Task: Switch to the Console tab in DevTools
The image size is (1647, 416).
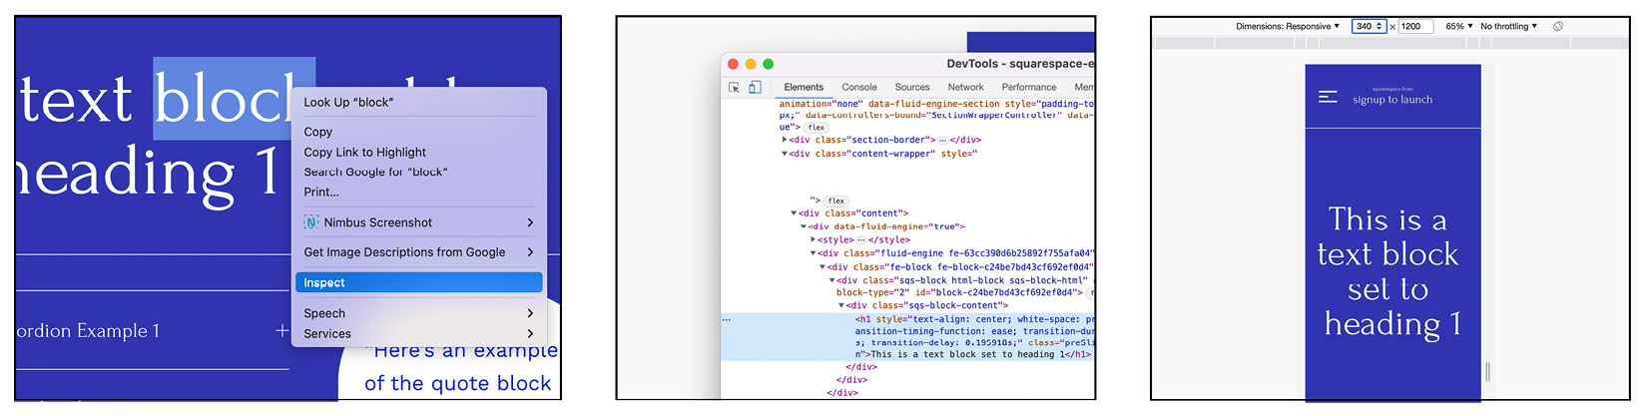Action: [x=859, y=88]
